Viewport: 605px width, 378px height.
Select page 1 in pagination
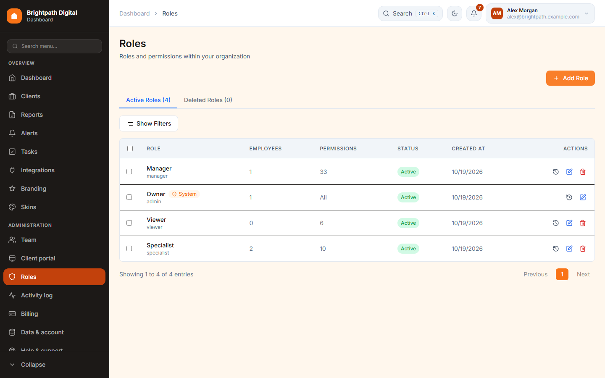(562, 274)
